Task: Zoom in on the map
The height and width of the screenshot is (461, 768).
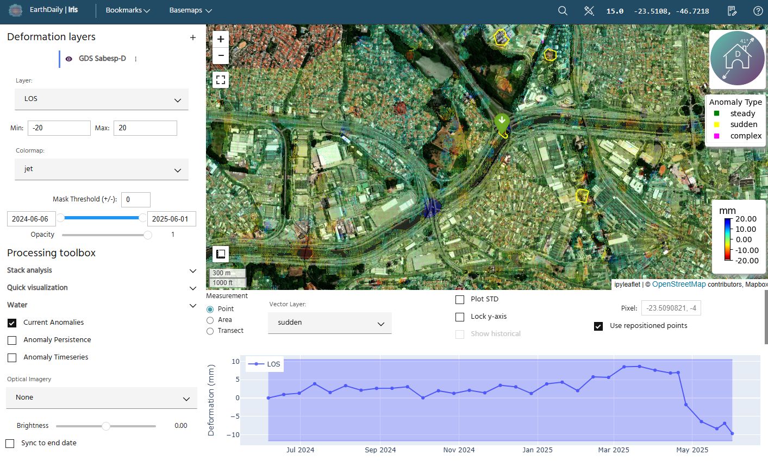Action: point(221,39)
